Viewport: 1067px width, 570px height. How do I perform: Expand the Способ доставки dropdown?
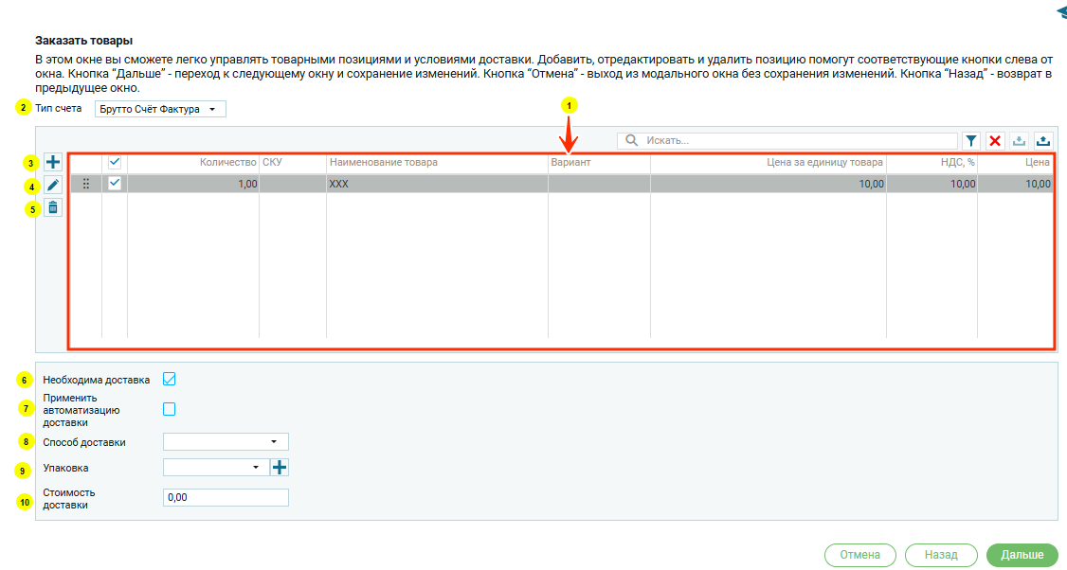pyautogui.click(x=226, y=441)
